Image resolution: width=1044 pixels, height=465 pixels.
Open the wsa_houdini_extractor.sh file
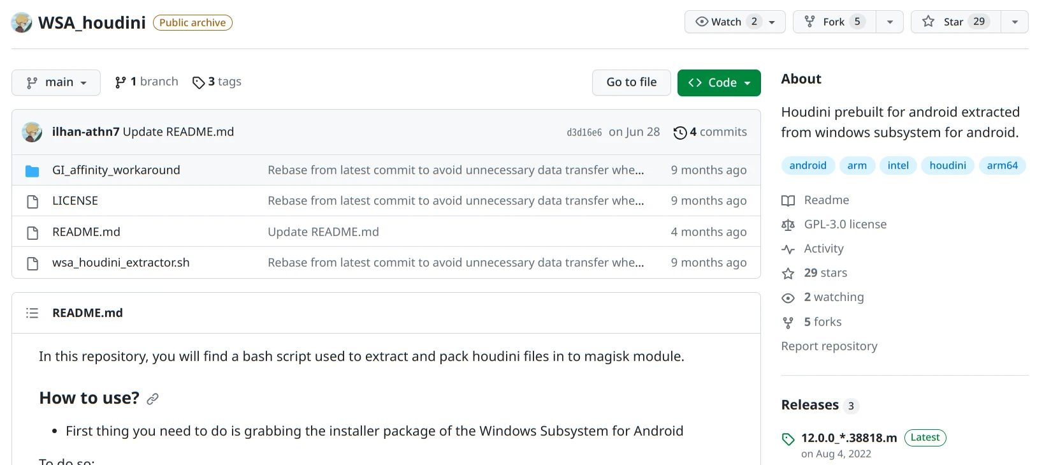coord(120,263)
